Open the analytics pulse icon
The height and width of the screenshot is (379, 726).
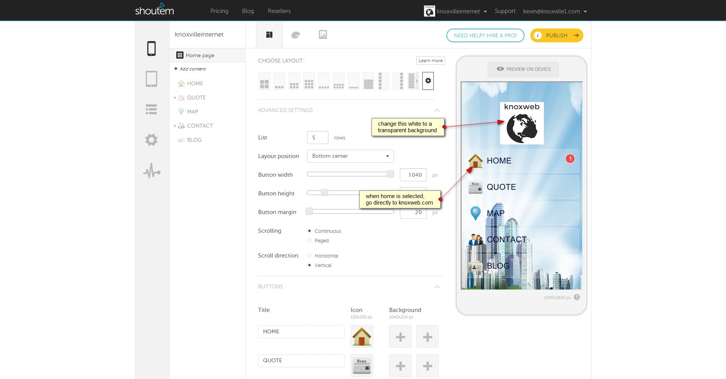coord(151,171)
